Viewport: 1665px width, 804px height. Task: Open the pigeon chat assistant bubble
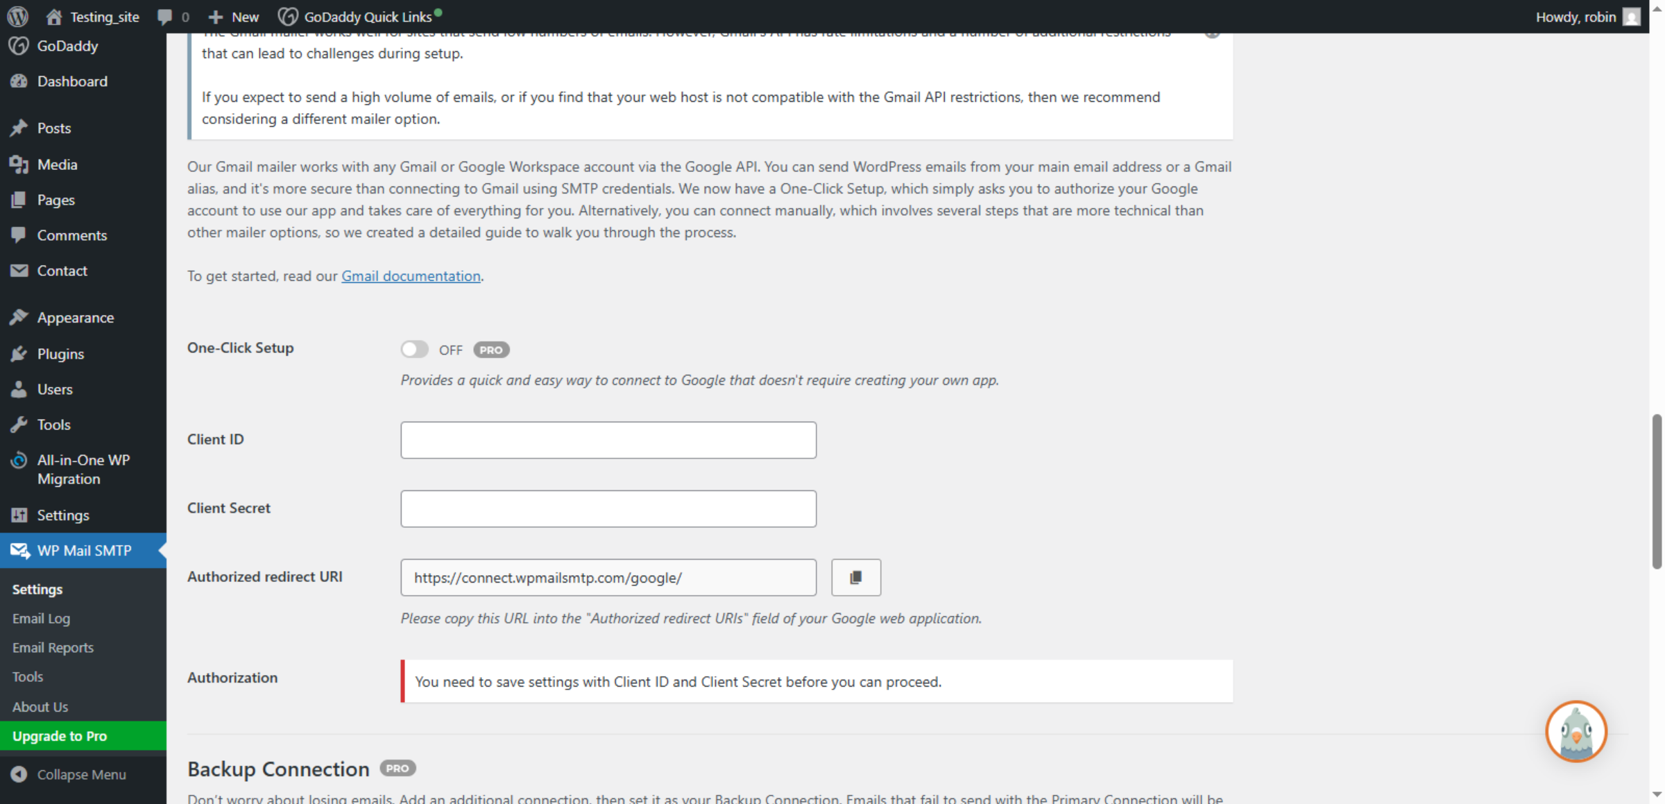(x=1576, y=731)
